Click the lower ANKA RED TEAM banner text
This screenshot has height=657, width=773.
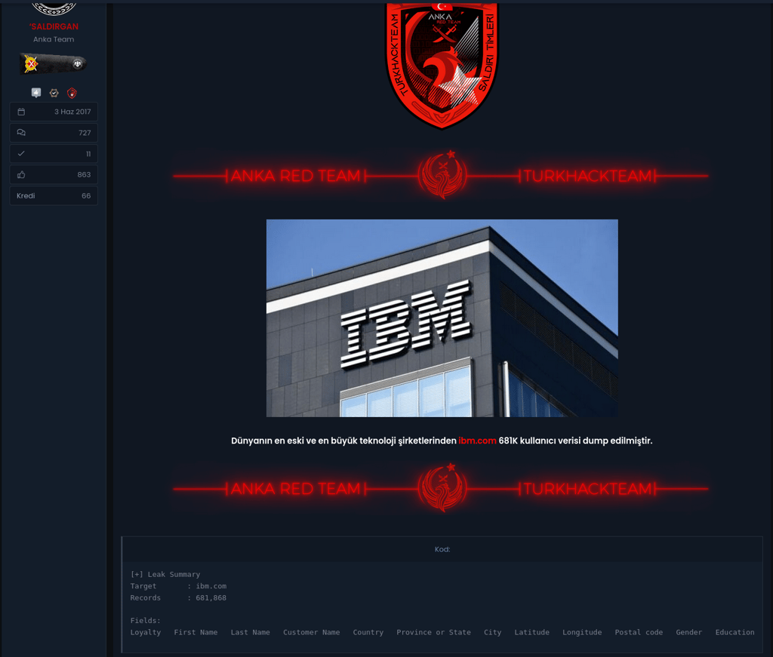296,489
